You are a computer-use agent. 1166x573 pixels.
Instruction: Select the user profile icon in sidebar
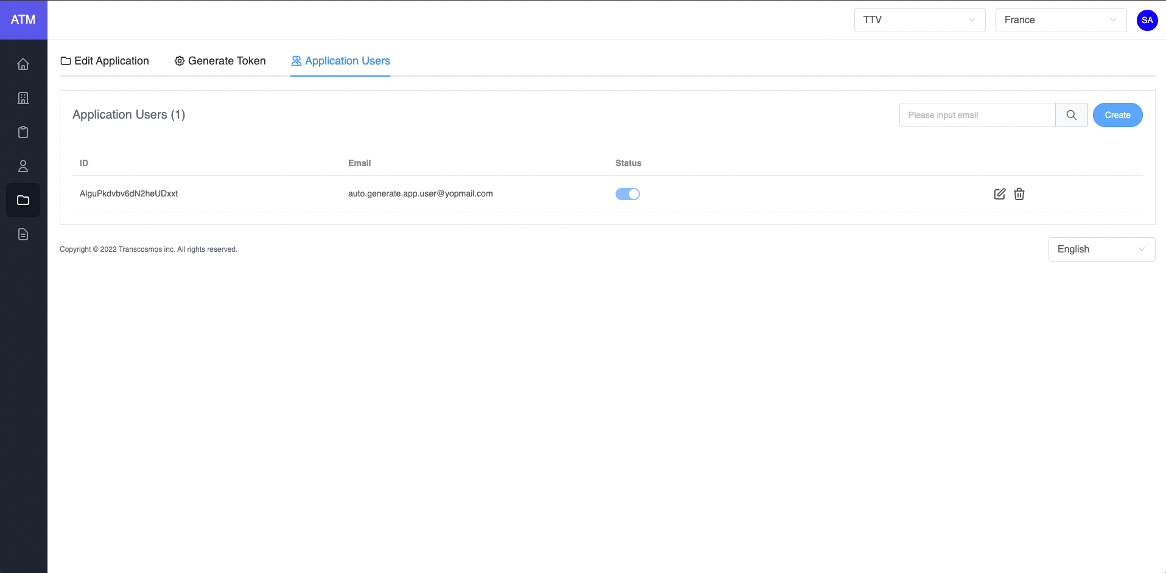click(x=23, y=166)
